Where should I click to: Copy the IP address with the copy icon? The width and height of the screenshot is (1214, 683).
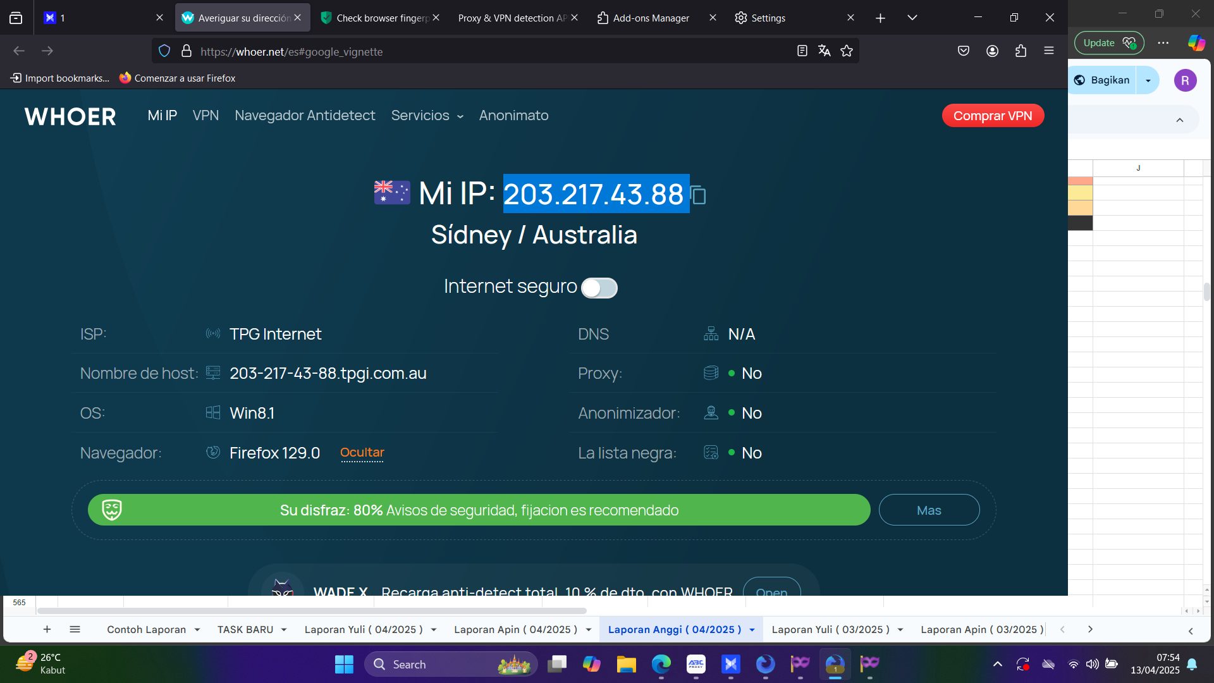[699, 195]
